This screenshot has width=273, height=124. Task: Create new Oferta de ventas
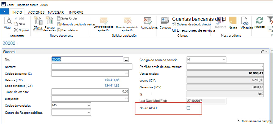38,24
